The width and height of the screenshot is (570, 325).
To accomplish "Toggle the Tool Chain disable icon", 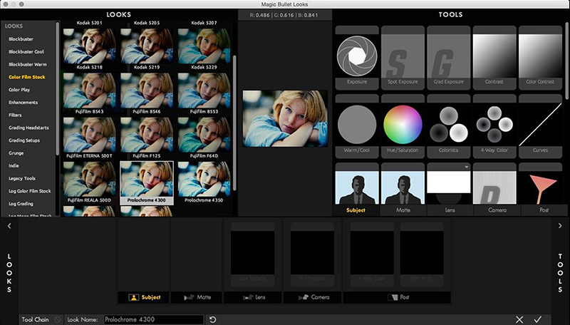I will pos(58,319).
